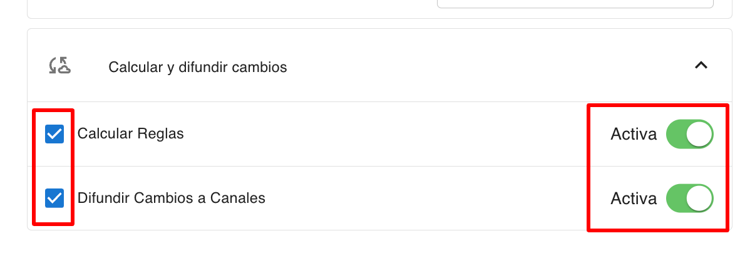Click the white knob of Difundir Cambios switch
Screen dimensions: 745x263
pos(701,199)
